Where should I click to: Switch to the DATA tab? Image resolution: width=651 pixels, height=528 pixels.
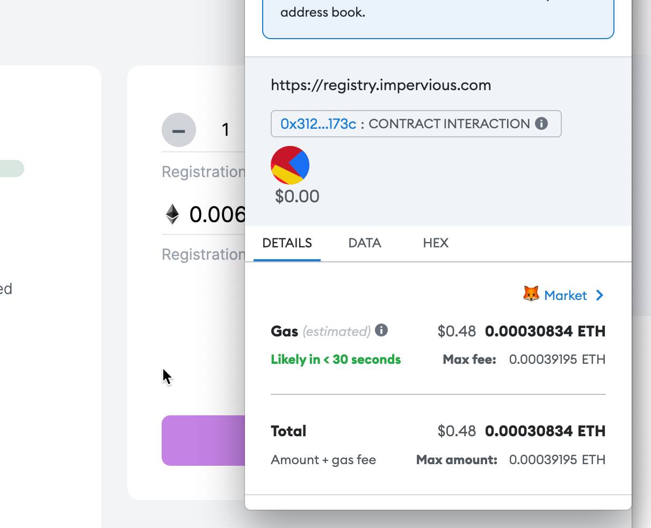tap(365, 243)
